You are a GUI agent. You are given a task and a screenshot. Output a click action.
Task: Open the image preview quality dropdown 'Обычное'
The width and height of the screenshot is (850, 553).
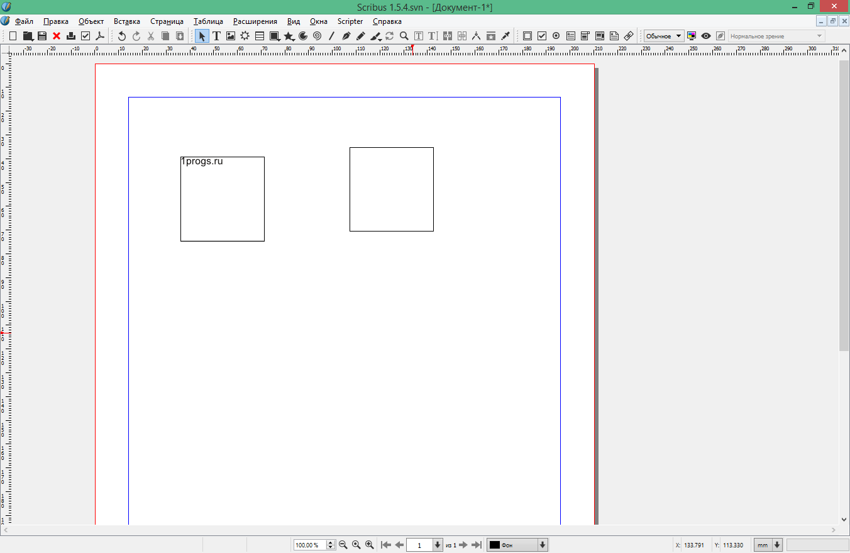click(664, 36)
